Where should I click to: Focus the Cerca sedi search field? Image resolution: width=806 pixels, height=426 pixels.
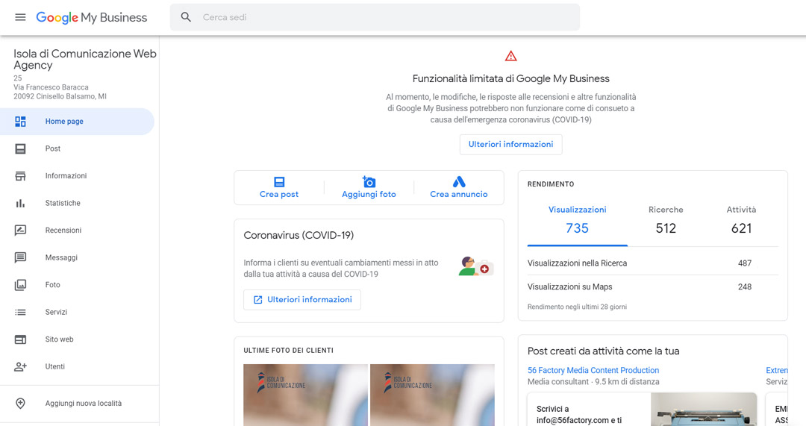click(375, 17)
